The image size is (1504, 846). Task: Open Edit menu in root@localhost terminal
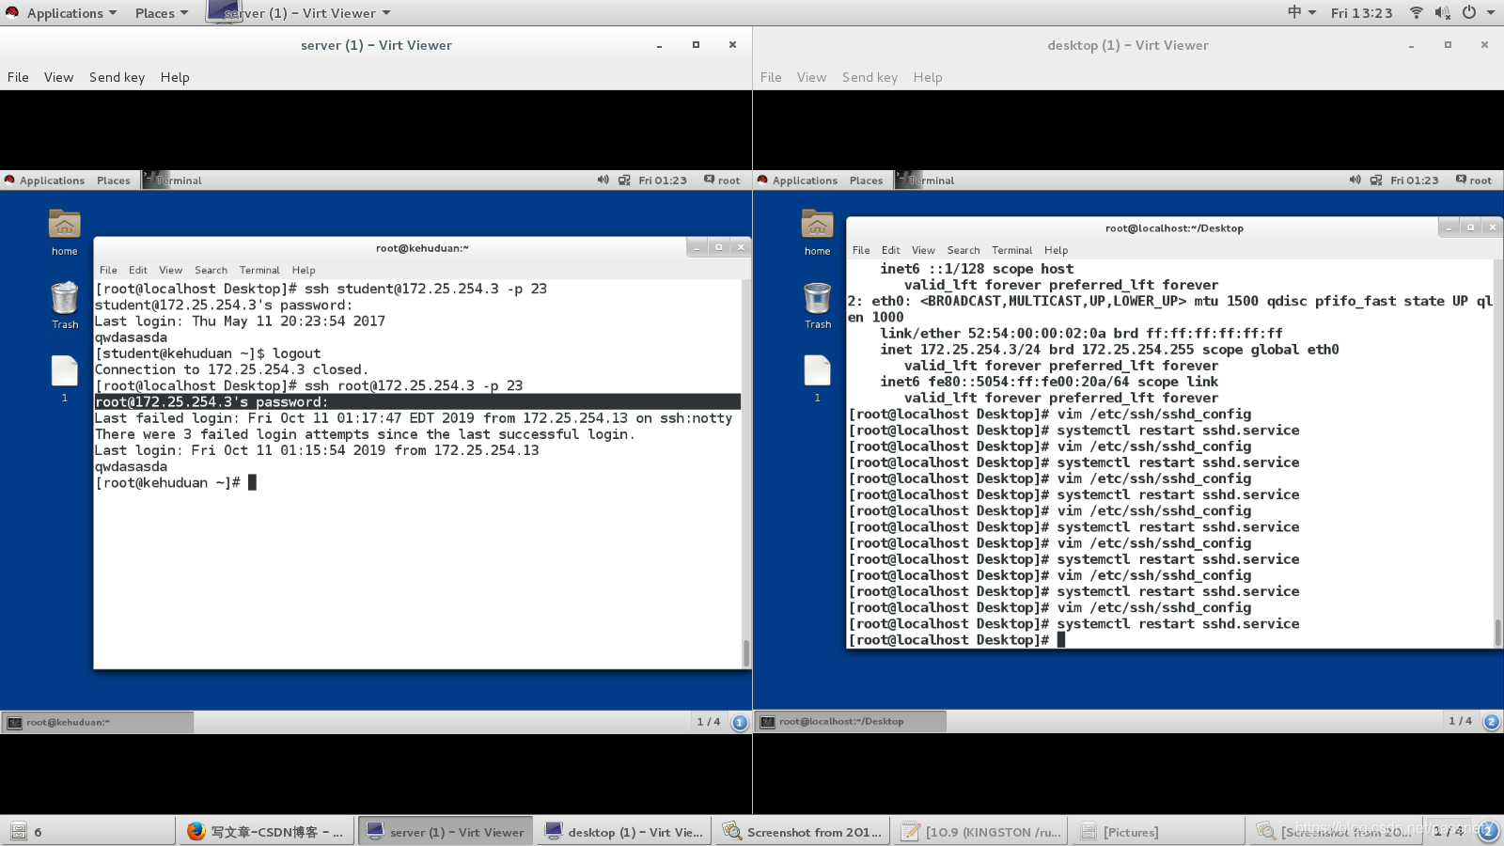pos(891,250)
